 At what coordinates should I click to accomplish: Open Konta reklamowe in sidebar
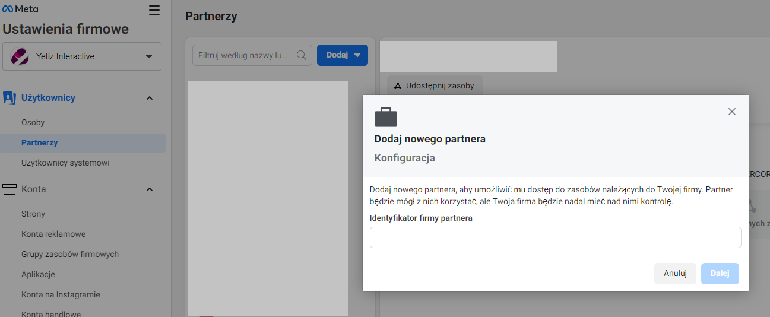(x=53, y=234)
